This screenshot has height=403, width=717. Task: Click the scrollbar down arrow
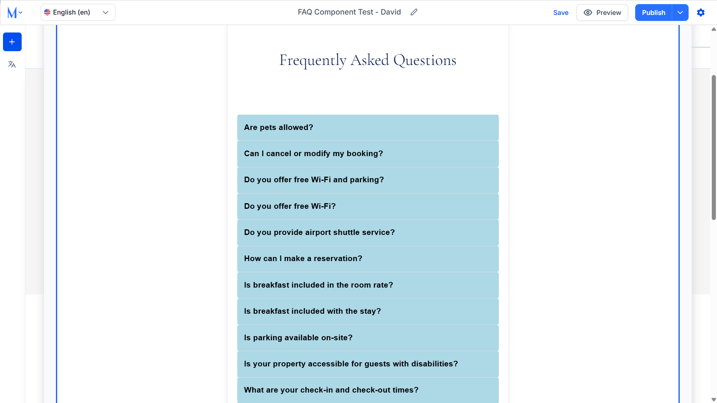(714, 400)
